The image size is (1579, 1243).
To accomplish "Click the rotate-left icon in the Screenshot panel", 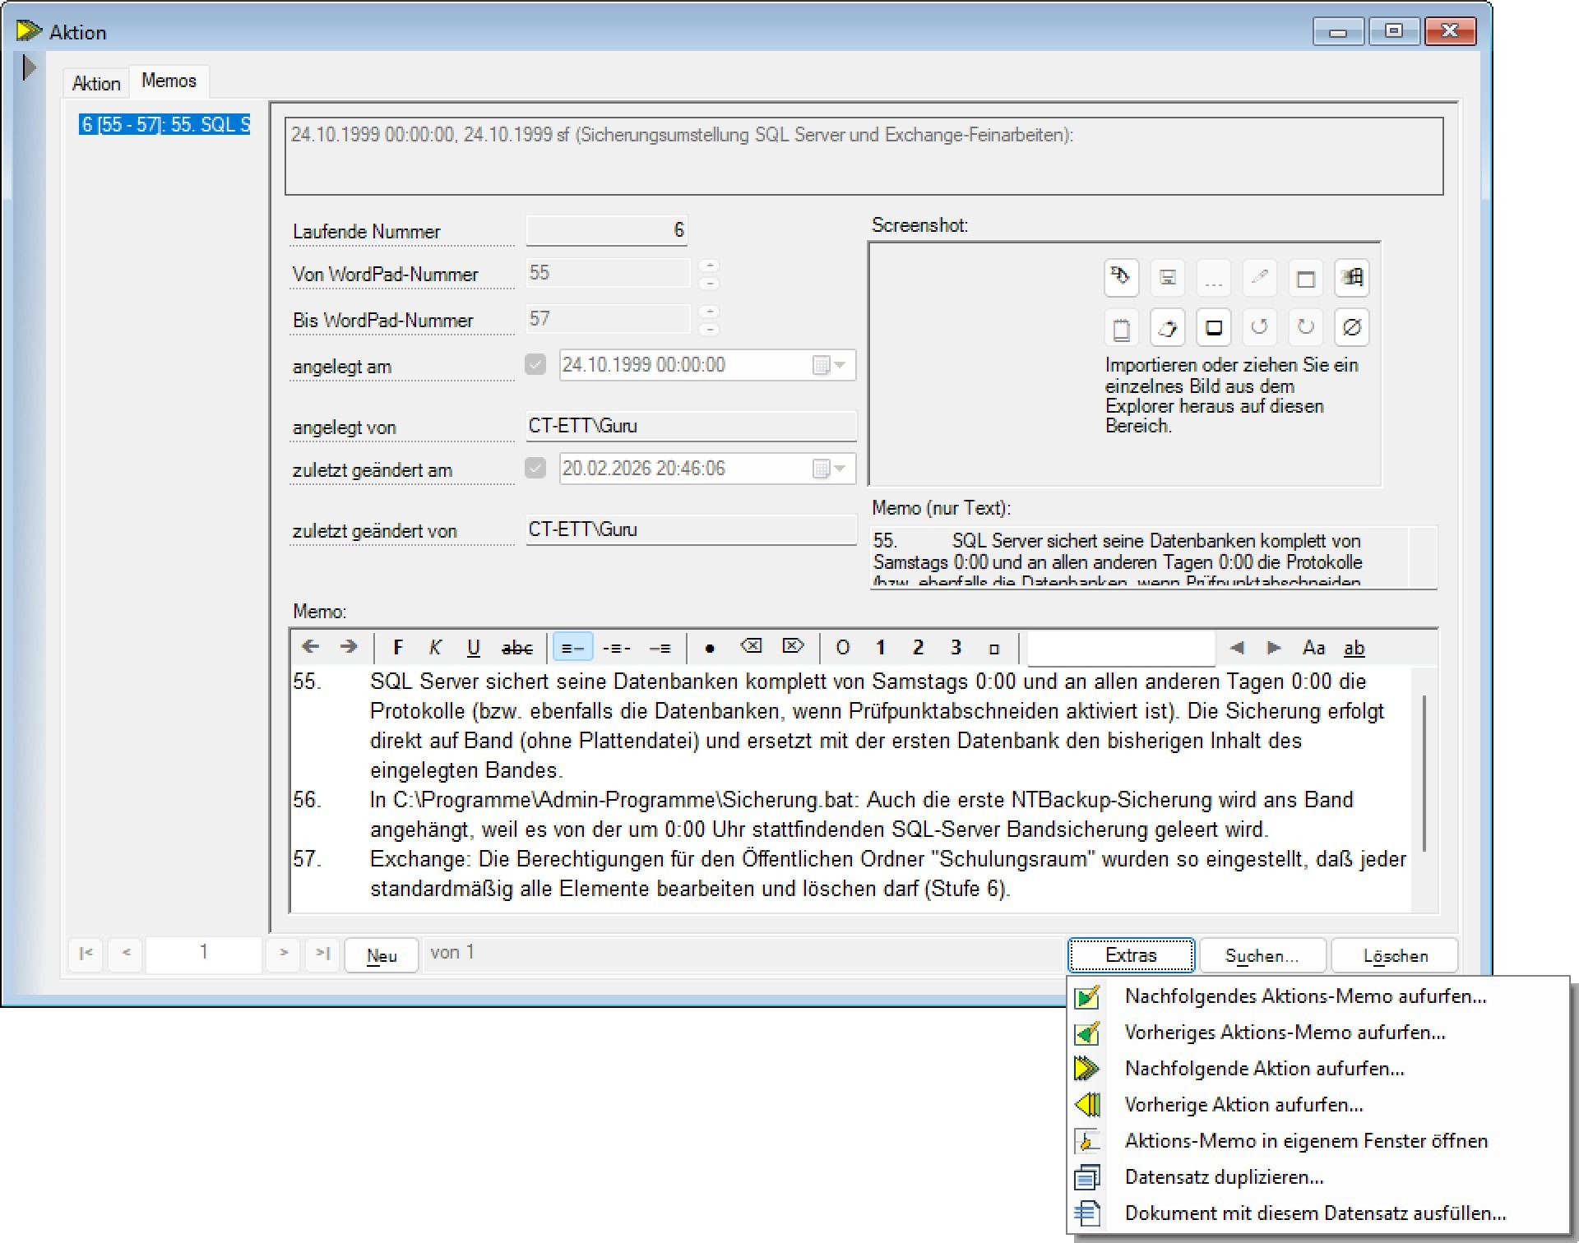I will point(1259,326).
